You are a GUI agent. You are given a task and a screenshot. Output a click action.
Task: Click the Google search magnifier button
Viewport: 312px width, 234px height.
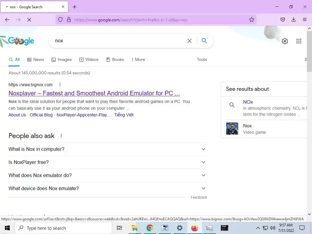coord(204,41)
